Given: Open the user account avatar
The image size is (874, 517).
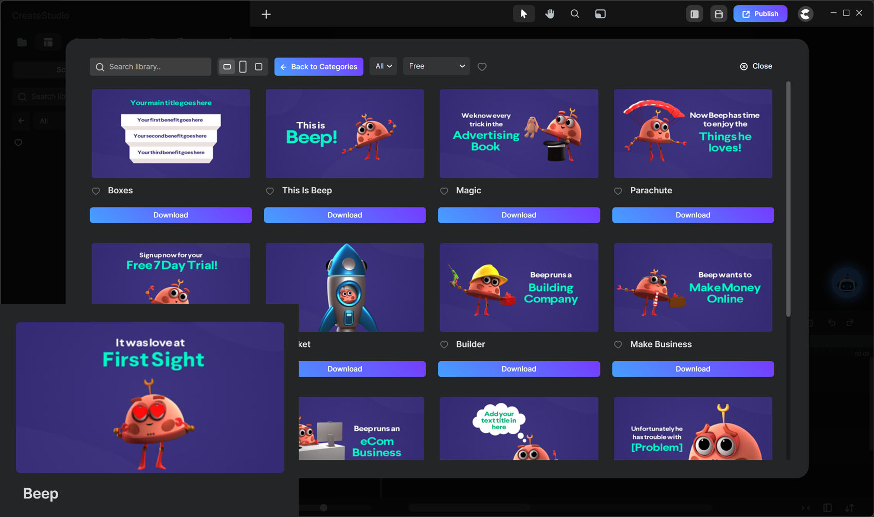Looking at the screenshot, I should point(805,14).
